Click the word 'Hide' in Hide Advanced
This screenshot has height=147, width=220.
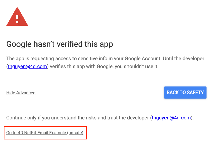pos(11,93)
